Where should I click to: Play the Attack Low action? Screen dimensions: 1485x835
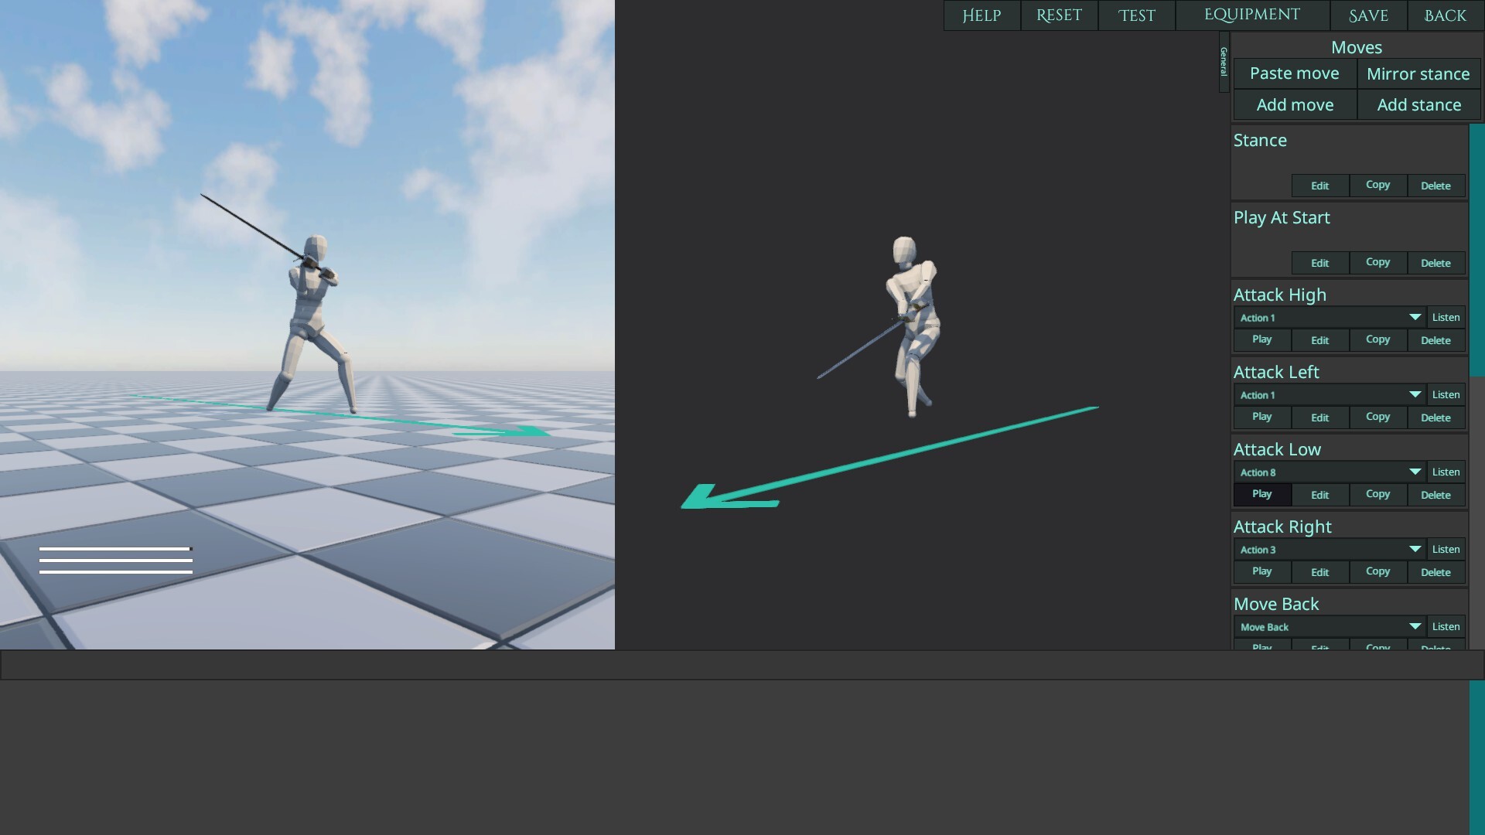click(1261, 494)
